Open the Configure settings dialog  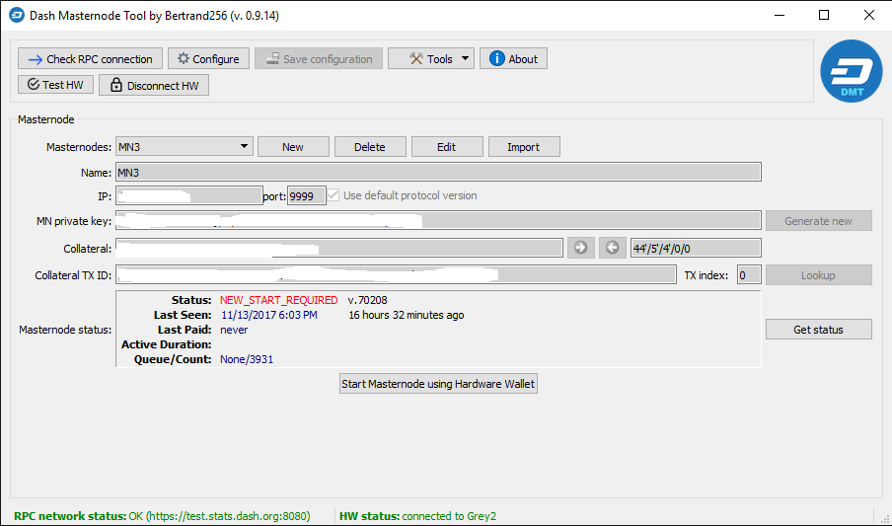(x=208, y=58)
